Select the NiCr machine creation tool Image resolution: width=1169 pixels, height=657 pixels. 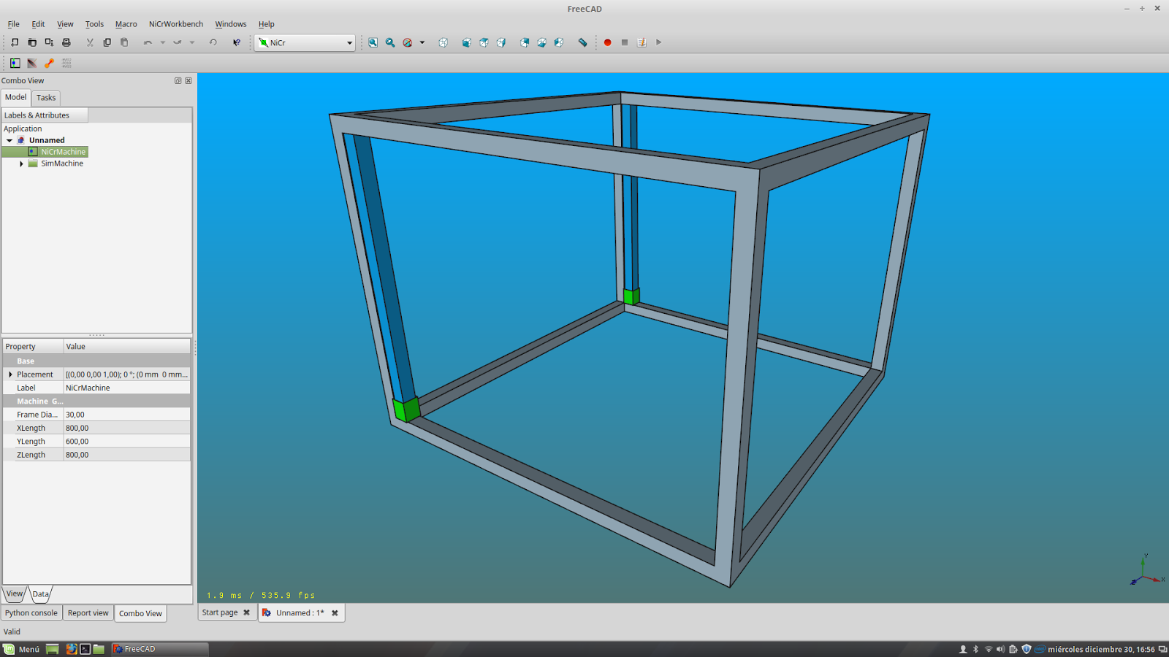pos(14,64)
